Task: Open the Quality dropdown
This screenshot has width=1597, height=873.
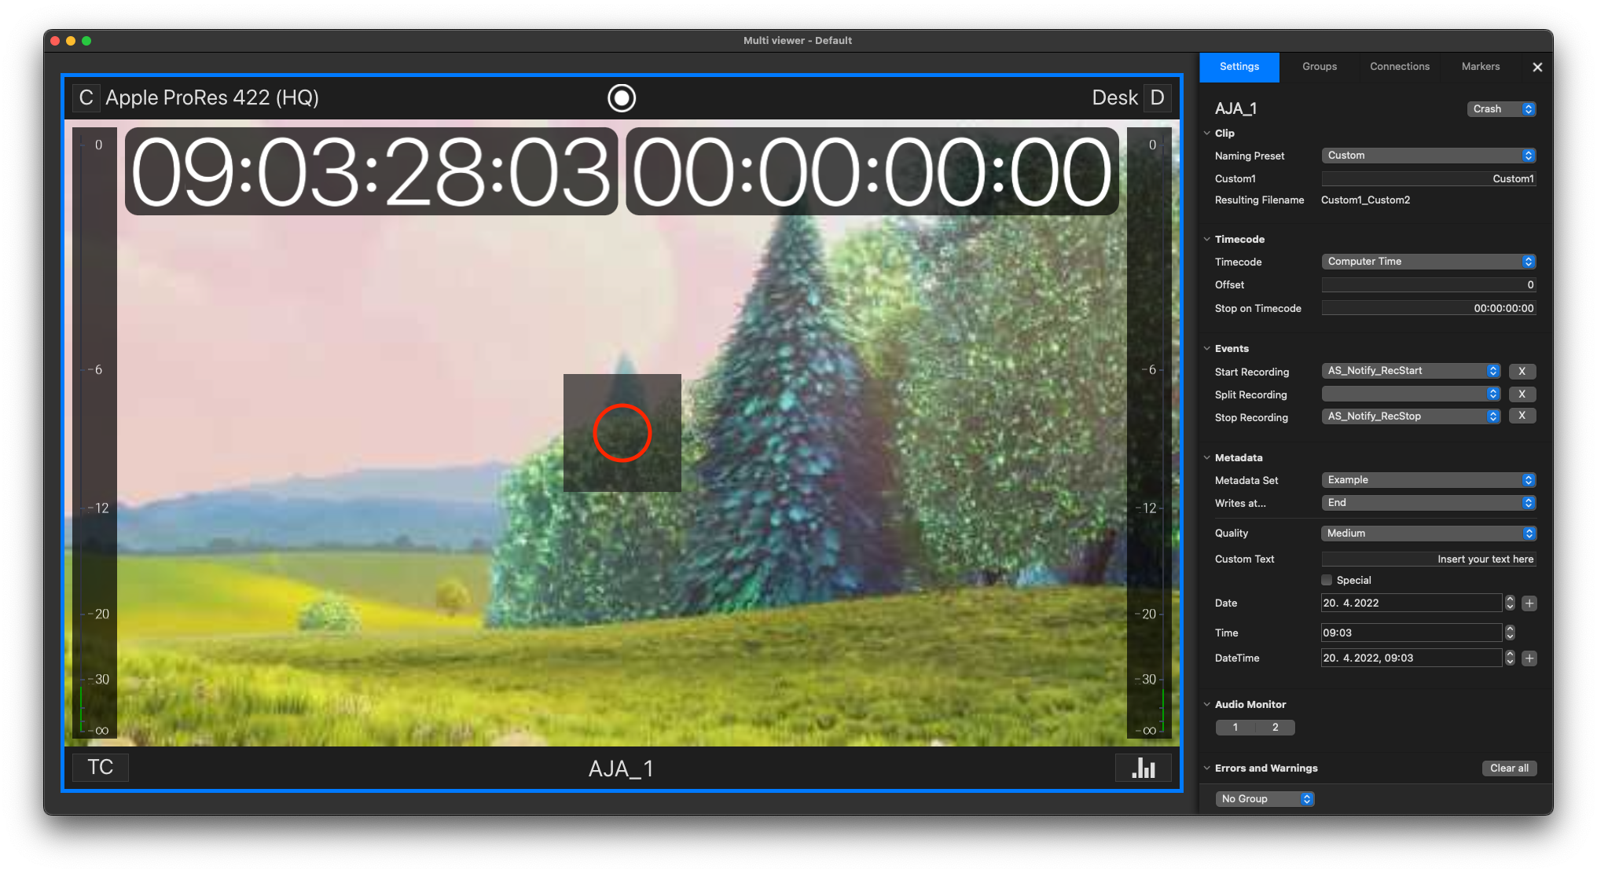Action: (1428, 534)
